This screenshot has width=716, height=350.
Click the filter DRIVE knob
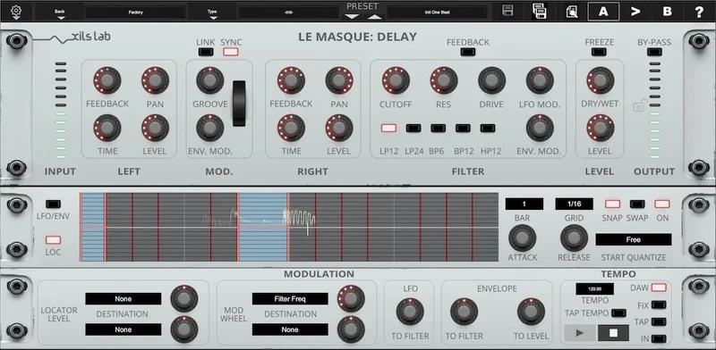pyautogui.click(x=491, y=80)
